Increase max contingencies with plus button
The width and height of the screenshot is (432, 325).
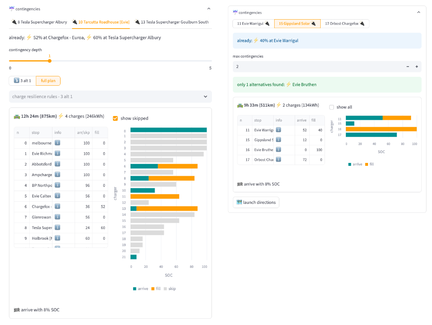click(x=416, y=67)
